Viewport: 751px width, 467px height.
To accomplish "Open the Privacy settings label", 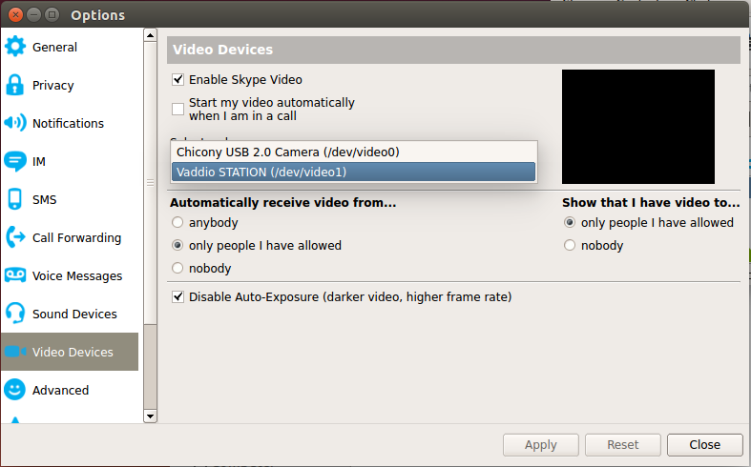I will [x=53, y=85].
